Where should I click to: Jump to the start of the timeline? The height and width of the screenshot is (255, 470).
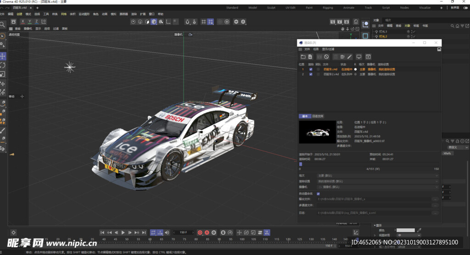pyautogui.click(x=102, y=232)
